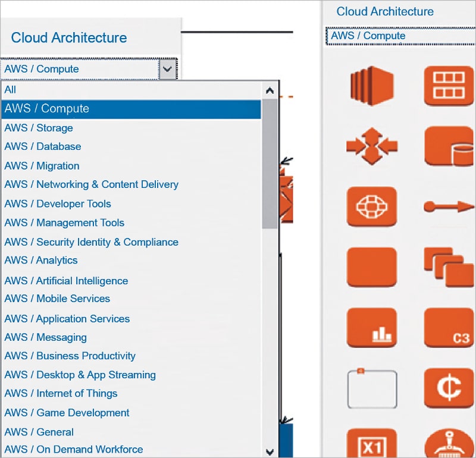Select All in the category list
476x458 pixels.
click(10, 90)
